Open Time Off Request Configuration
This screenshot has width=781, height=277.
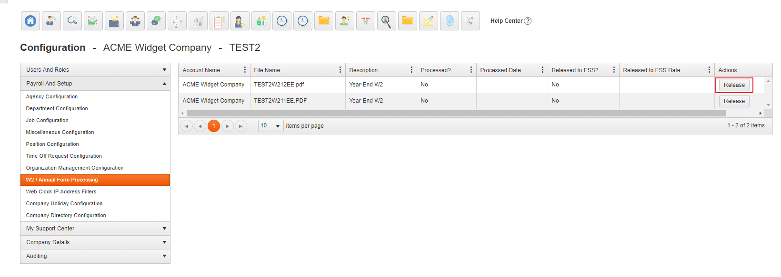pyautogui.click(x=64, y=156)
